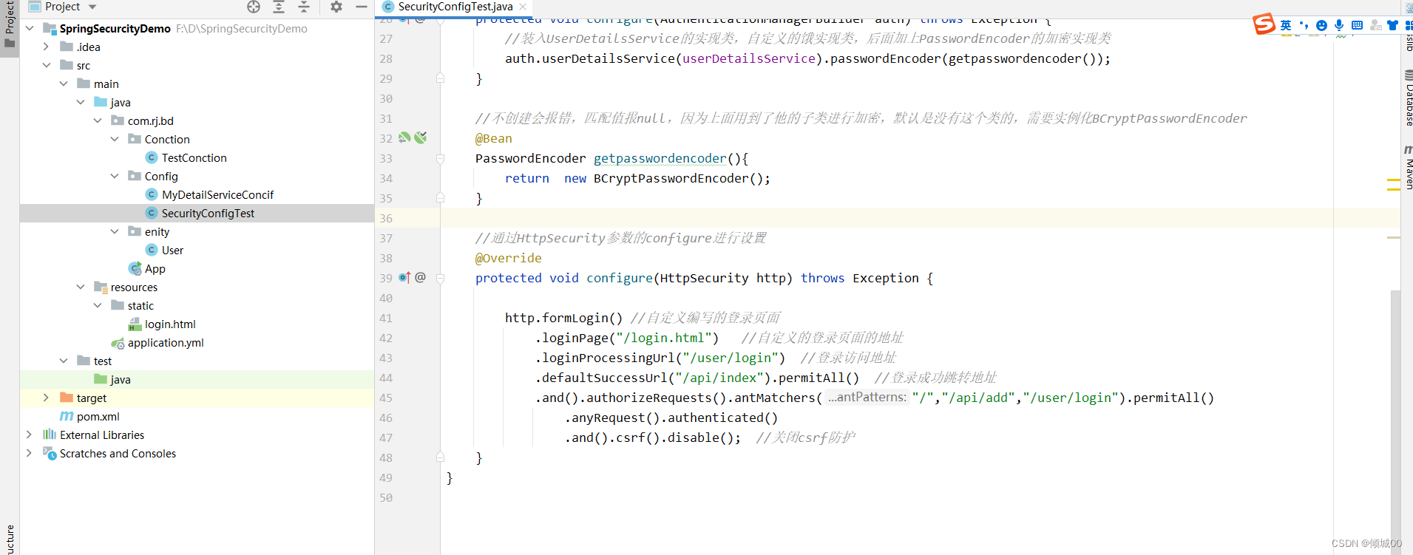1413x555 pixels.
Task: Expand External Libraries node
Action: [x=30, y=435]
